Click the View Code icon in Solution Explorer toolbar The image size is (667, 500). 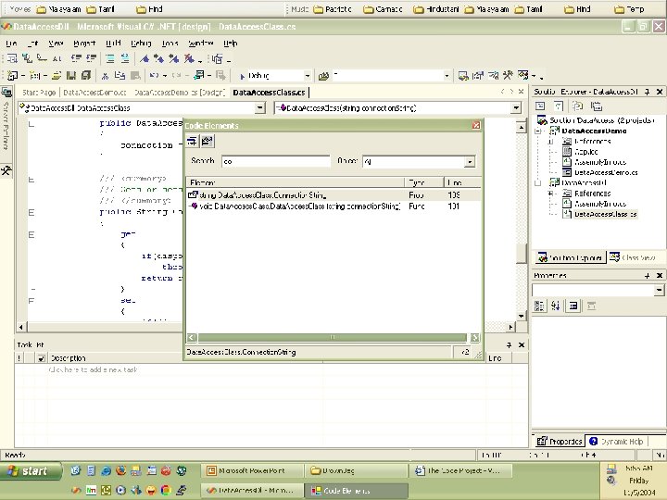coord(540,106)
